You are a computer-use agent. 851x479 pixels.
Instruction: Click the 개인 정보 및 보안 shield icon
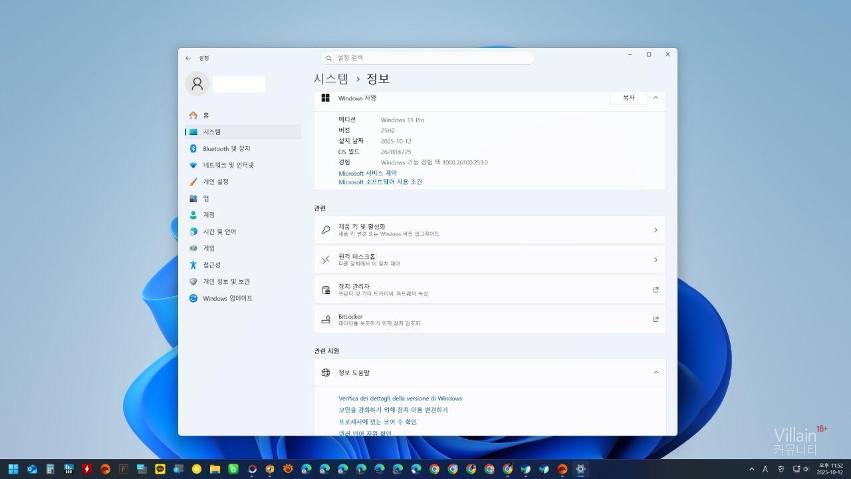tap(193, 281)
